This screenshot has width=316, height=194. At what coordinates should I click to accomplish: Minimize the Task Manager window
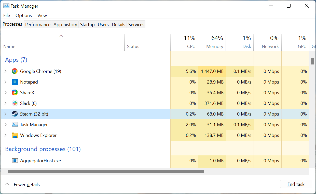271,6
